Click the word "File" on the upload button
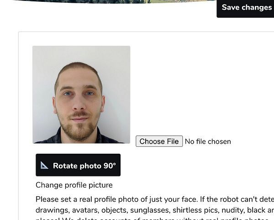 coord(173,141)
